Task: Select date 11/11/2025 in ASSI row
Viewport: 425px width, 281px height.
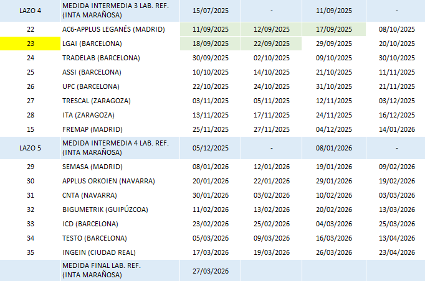Action: 396,72
